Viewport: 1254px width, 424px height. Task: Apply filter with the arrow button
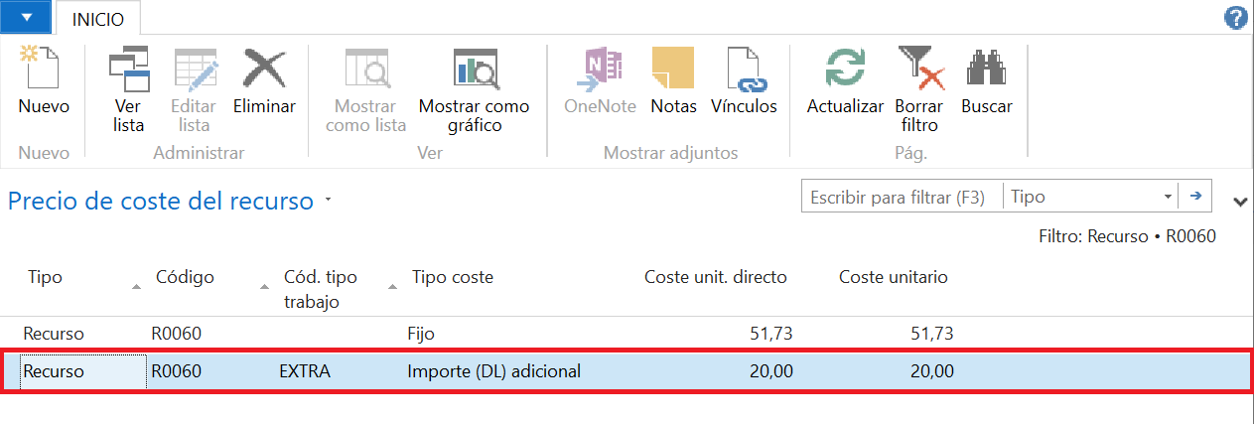coord(1195,197)
